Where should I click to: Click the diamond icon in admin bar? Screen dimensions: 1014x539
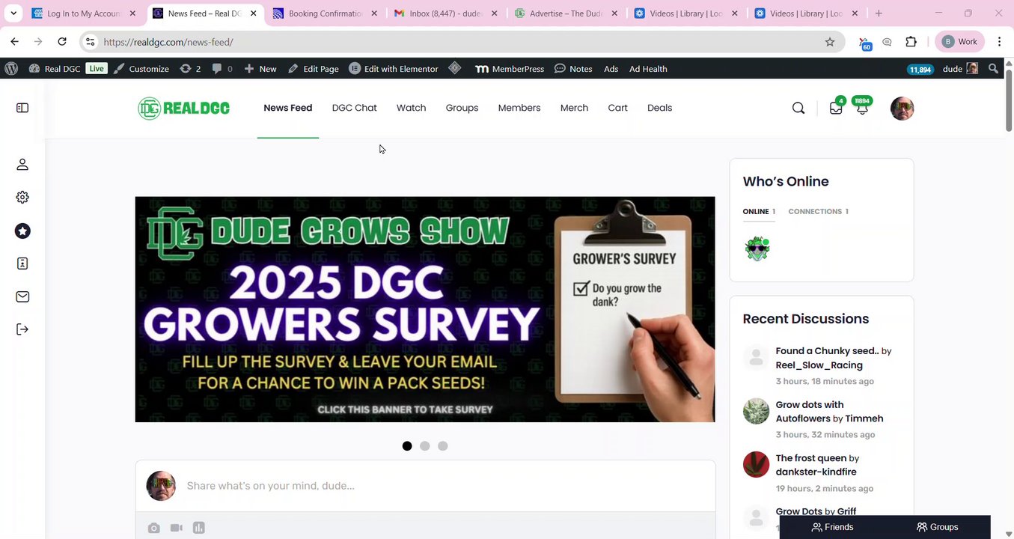click(x=455, y=68)
